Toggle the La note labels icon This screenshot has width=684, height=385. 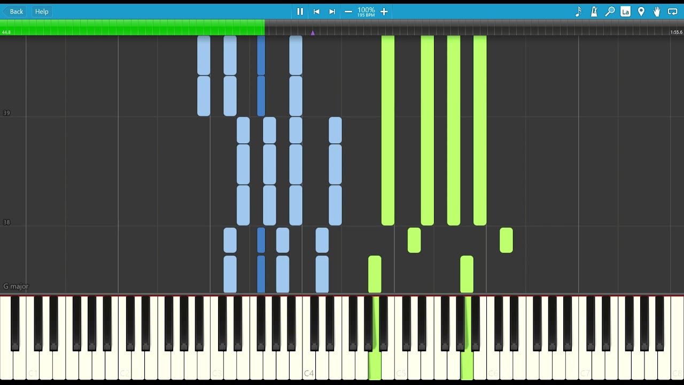[x=625, y=11]
